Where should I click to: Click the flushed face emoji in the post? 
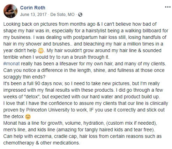pos(41,51)
